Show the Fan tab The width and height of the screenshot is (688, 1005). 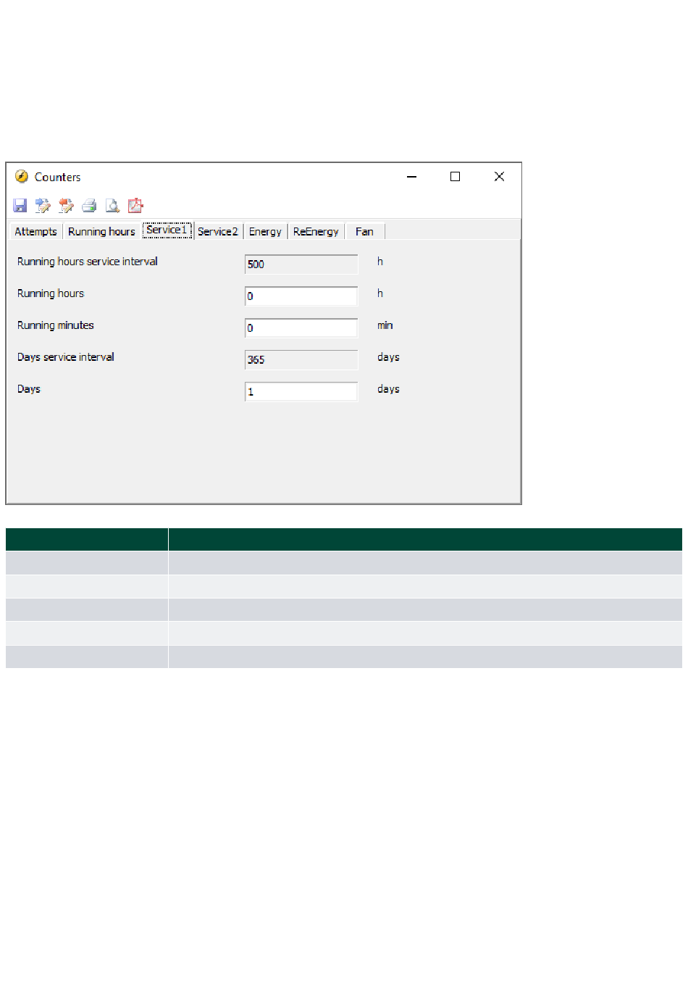tap(364, 232)
